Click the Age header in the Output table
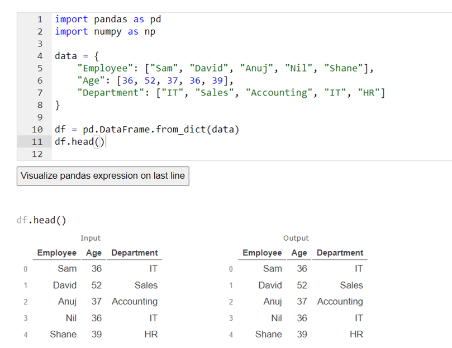 [299, 253]
